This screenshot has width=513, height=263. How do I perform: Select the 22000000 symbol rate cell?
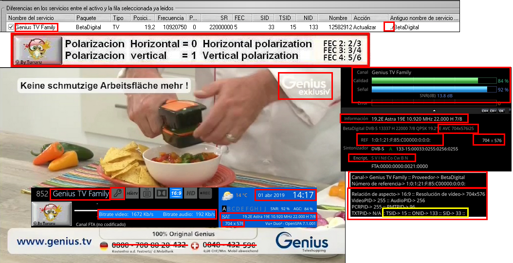click(221, 27)
